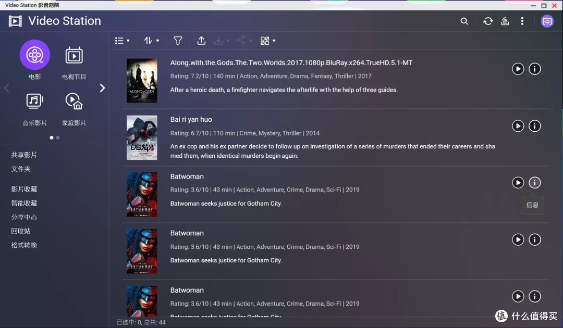
Task: Select the 电影 movies category icon
Action: [35, 55]
